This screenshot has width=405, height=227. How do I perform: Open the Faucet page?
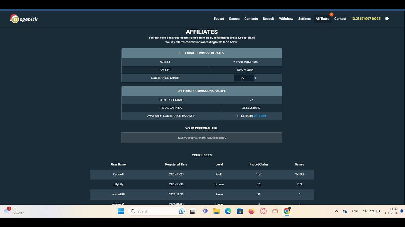(219, 19)
